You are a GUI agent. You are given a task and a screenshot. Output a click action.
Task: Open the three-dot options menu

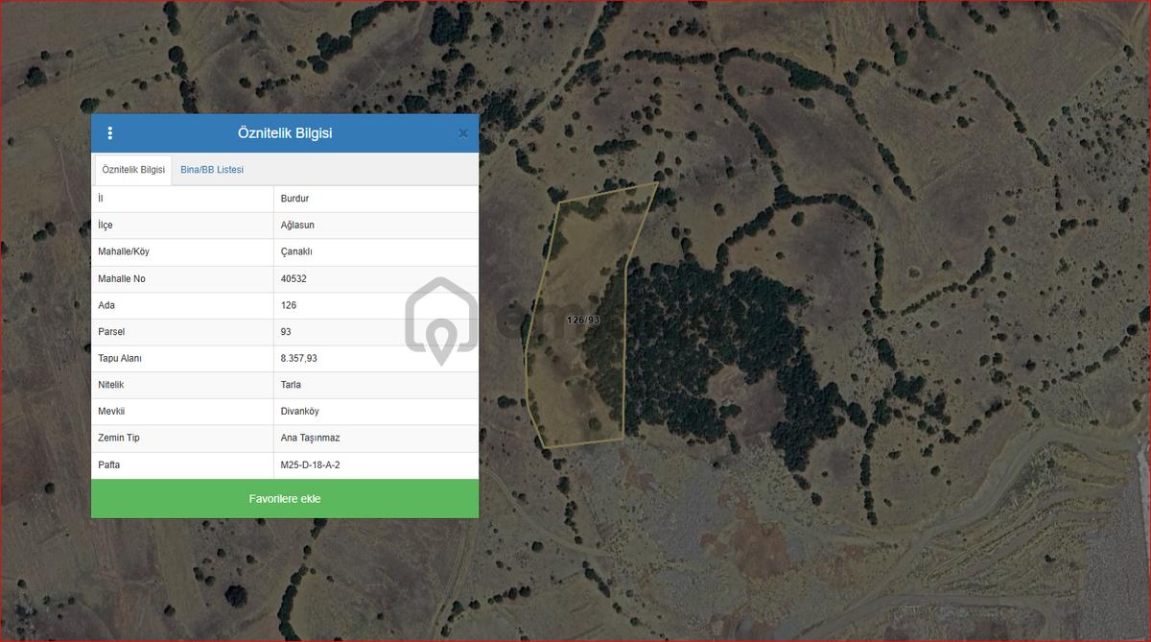110,133
